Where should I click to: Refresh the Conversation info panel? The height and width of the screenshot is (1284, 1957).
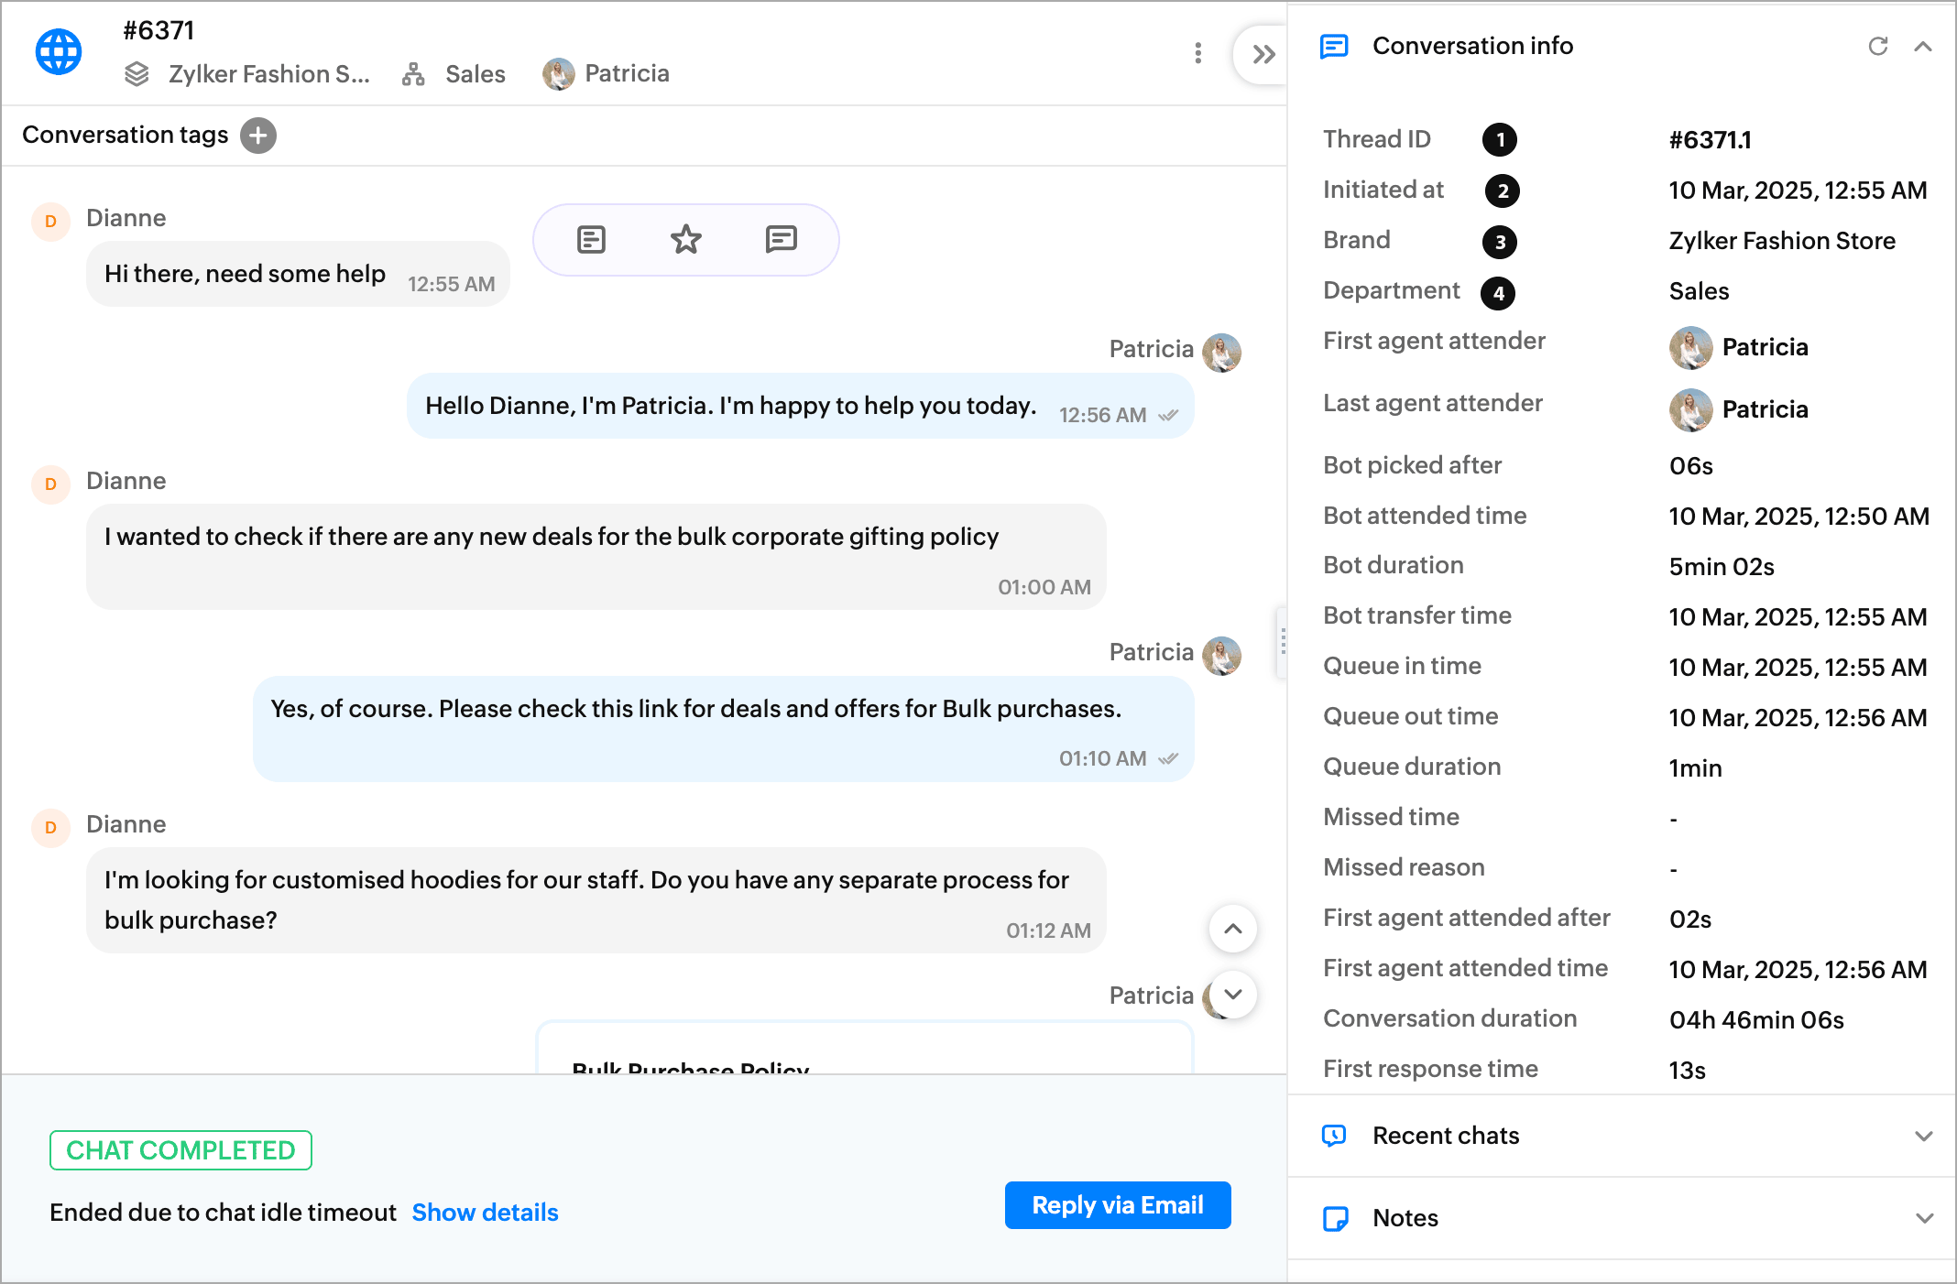pyautogui.click(x=1877, y=46)
